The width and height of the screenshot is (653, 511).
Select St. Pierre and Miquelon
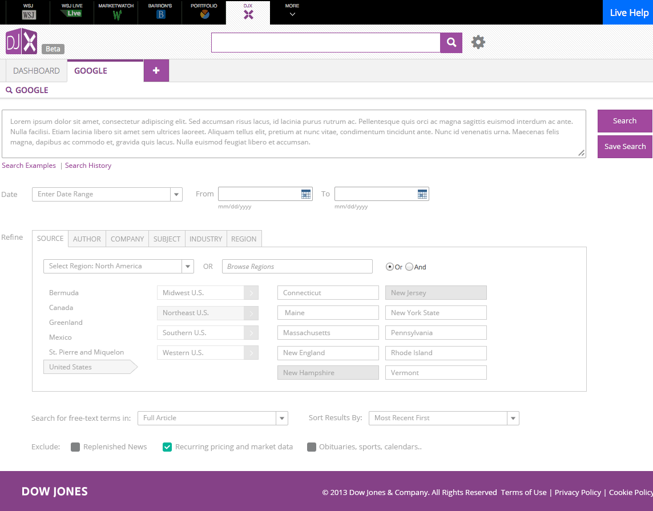tap(86, 352)
